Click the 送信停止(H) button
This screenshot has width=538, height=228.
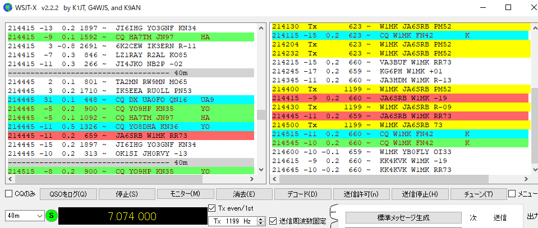[x=420, y=194]
